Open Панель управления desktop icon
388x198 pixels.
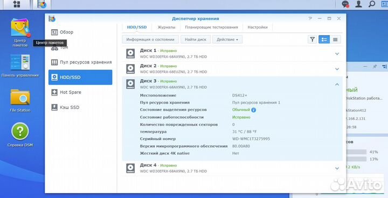(20, 66)
